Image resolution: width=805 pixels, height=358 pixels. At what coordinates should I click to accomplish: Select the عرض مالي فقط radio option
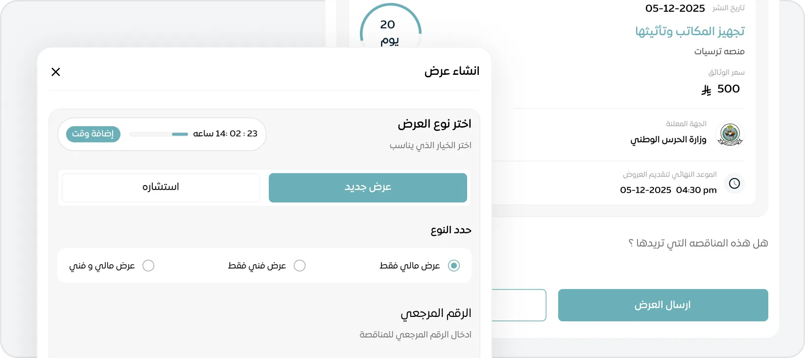point(454,266)
